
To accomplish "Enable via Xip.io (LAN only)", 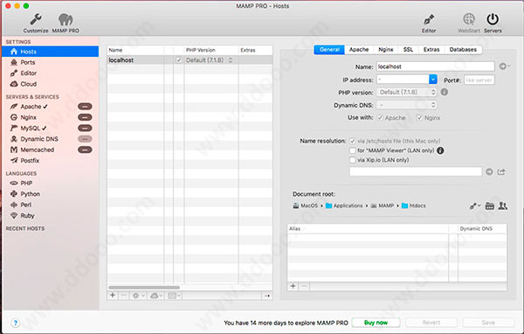I will point(352,160).
